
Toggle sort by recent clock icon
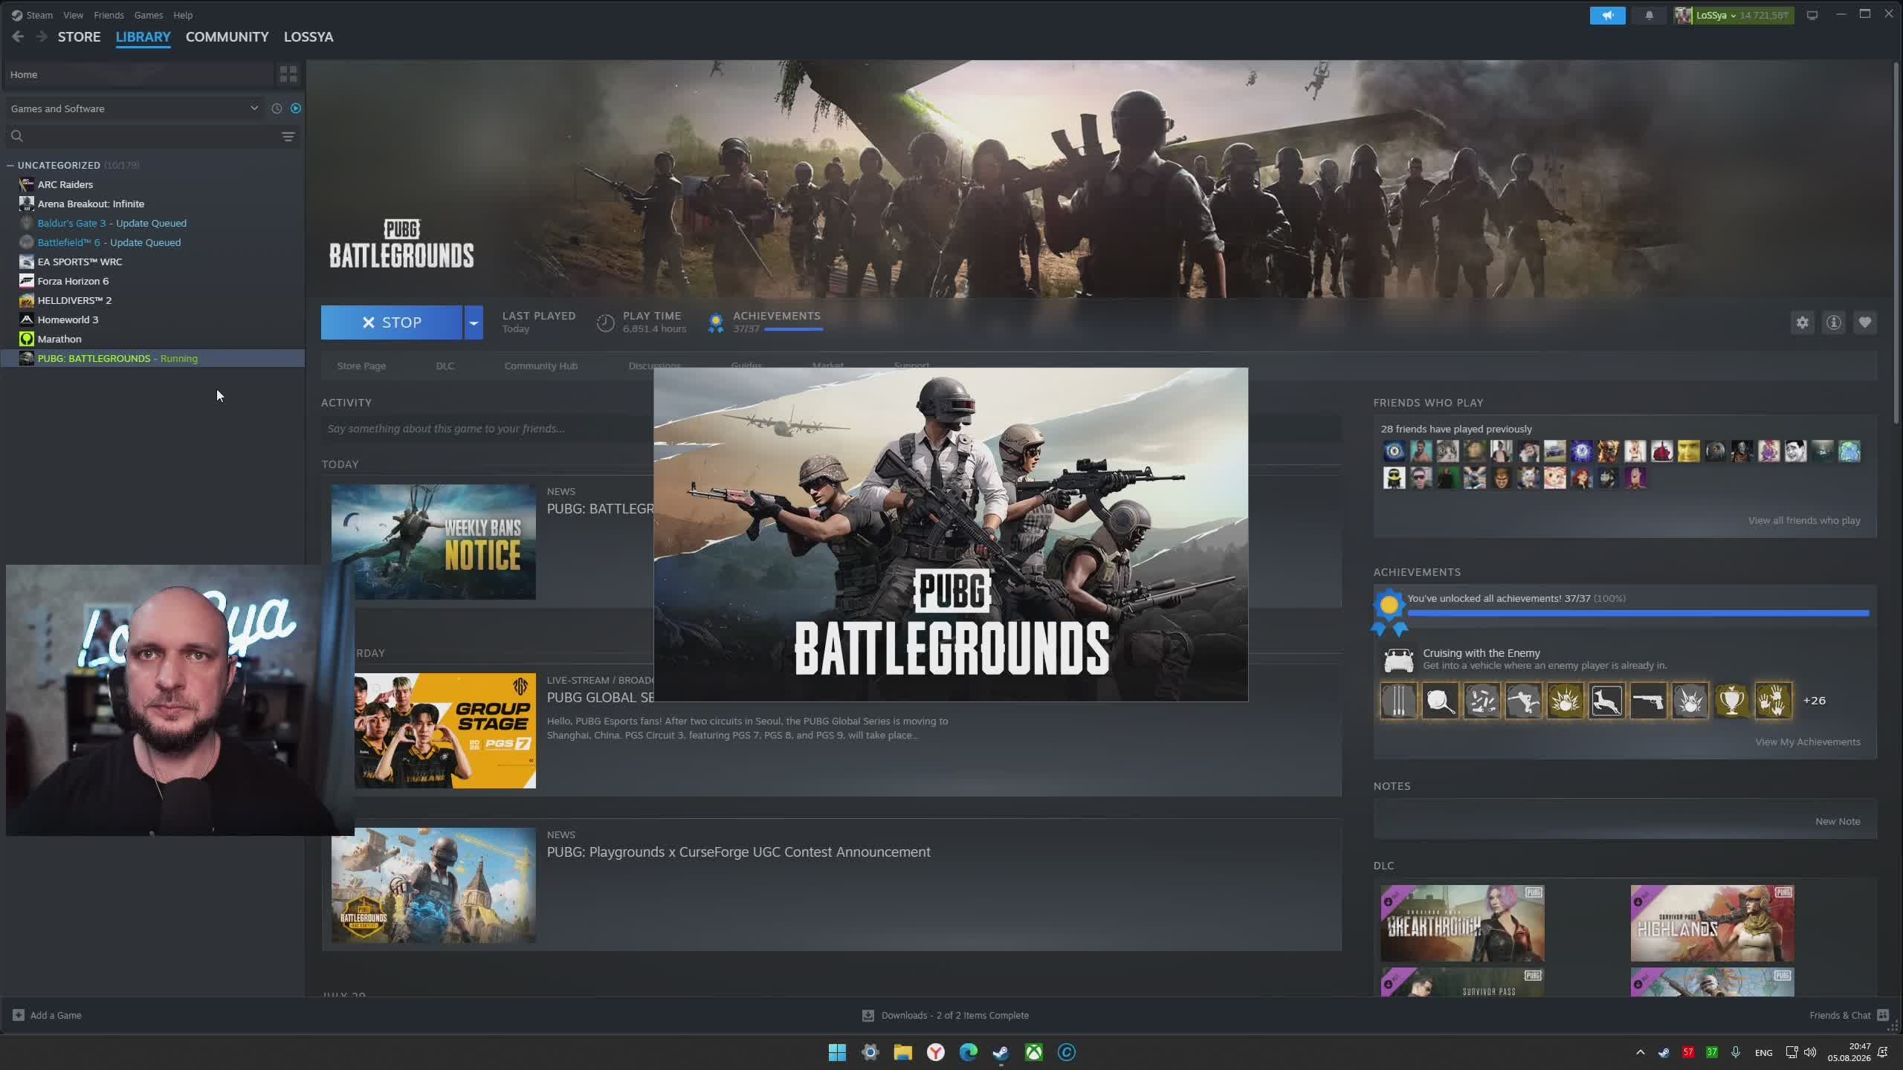(x=277, y=108)
